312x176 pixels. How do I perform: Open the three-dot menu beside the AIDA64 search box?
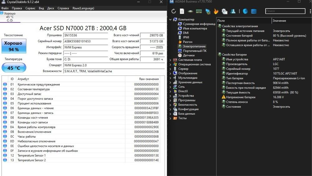310,11
